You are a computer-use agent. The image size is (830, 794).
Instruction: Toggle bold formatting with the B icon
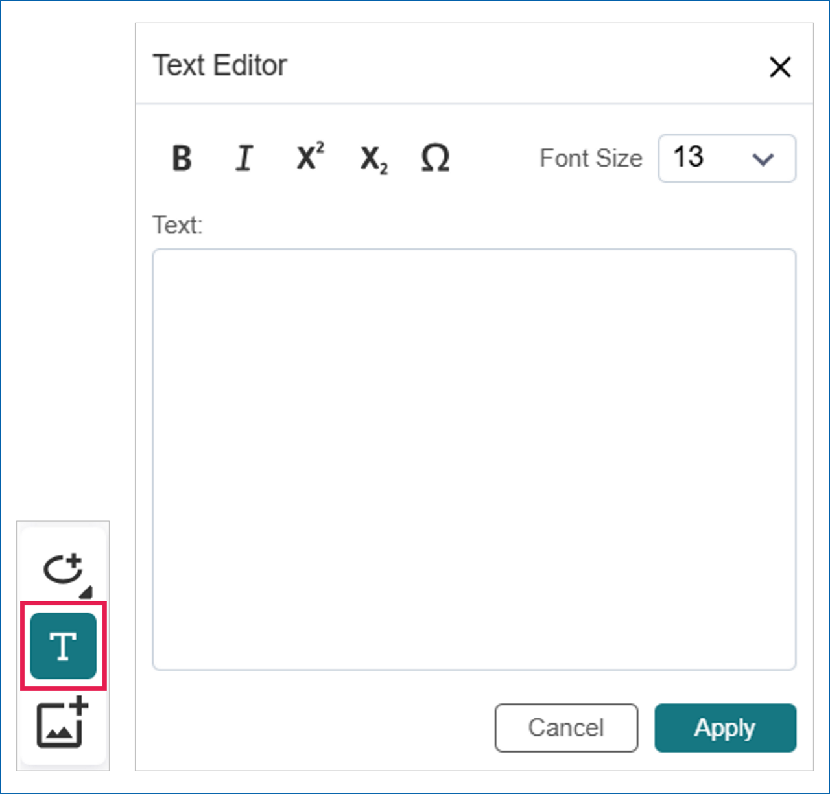[182, 158]
